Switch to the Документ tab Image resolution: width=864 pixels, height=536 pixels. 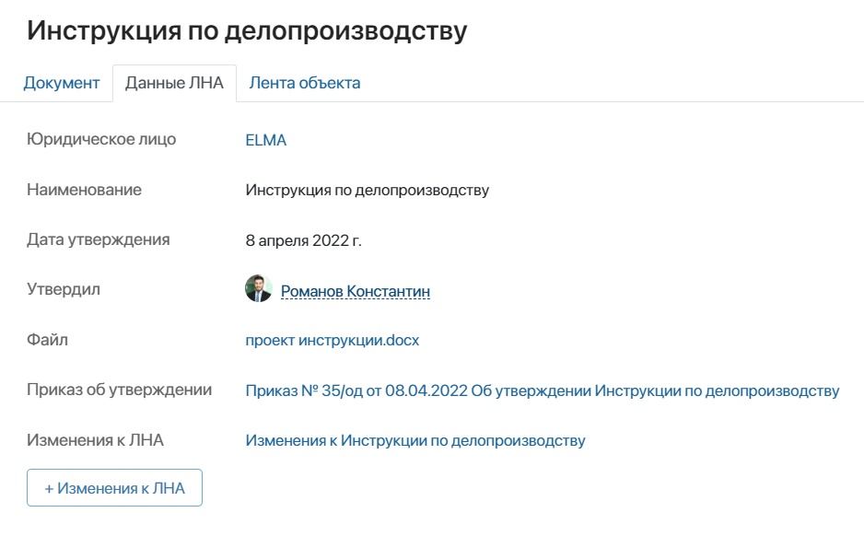(x=61, y=82)
